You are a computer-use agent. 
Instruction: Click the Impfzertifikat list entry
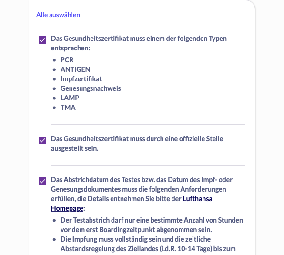[x=81, y=79]
